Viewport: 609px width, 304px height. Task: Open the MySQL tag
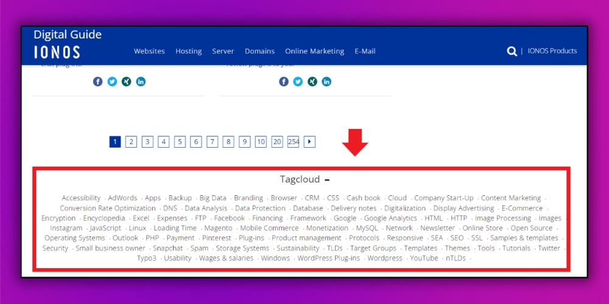367,229
